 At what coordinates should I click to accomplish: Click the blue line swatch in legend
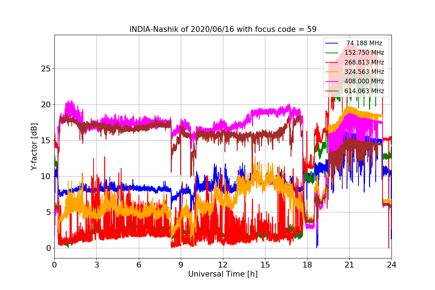pos(332,43)
